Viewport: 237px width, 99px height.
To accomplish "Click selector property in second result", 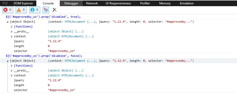I will pyautogui.click(x=21, y=90).
